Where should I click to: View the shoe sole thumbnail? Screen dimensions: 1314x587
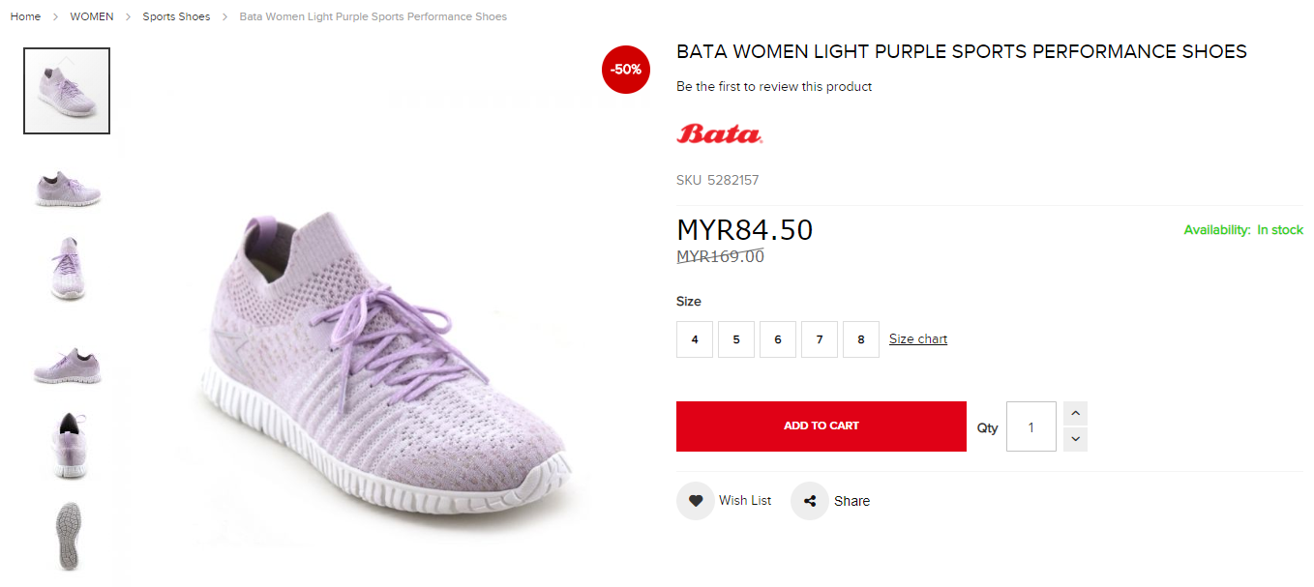[67, 536]
